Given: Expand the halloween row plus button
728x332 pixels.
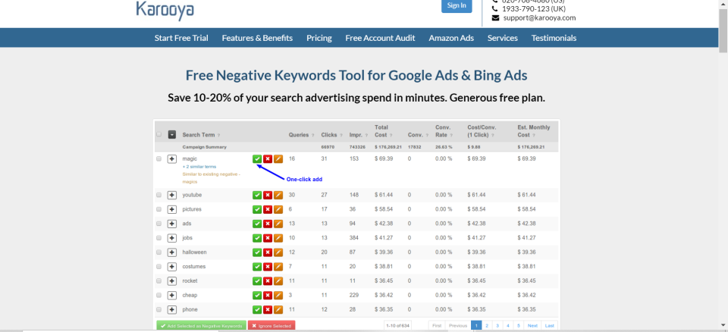Looking at the screenshot, I should (x=172, y=252).
